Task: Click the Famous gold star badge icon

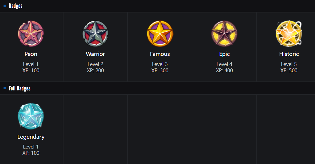Action: tap(160, 34)
